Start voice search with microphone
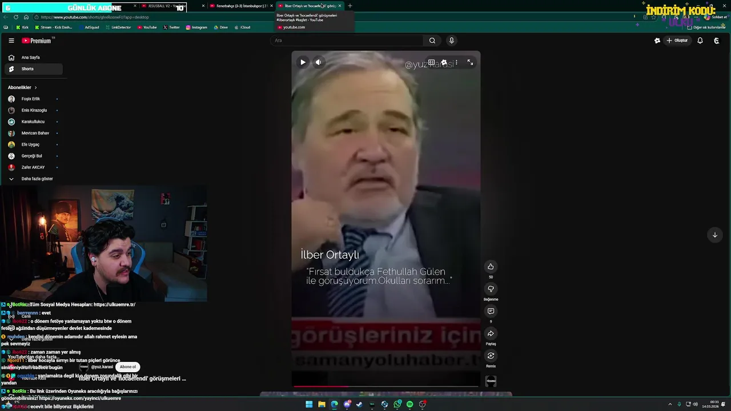This screenshot has width=731, height=411. 451,41
